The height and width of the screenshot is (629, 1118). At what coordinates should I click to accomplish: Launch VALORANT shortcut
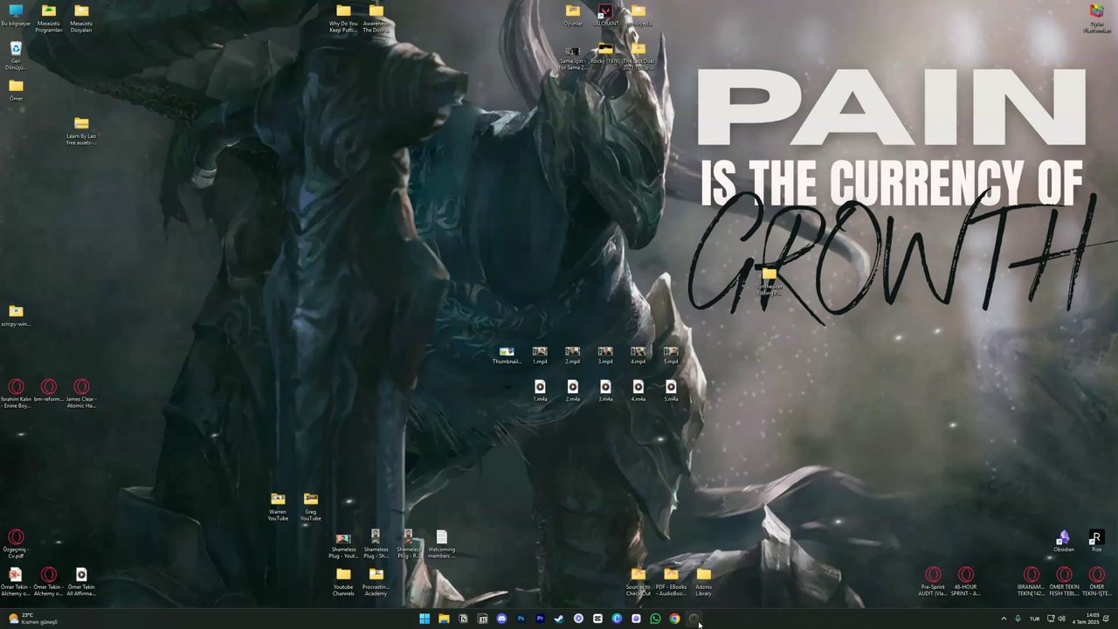coord(605,15)
